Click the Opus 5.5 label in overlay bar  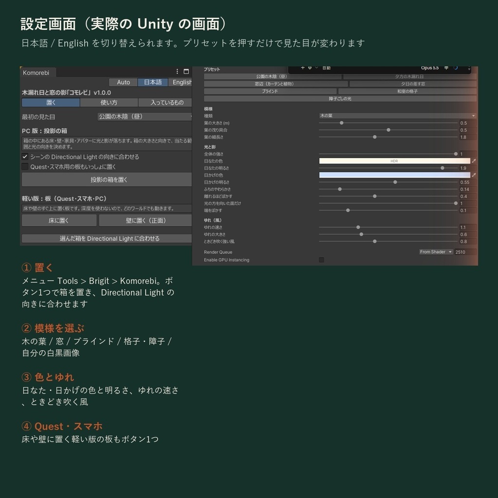[x=430, y=68]
